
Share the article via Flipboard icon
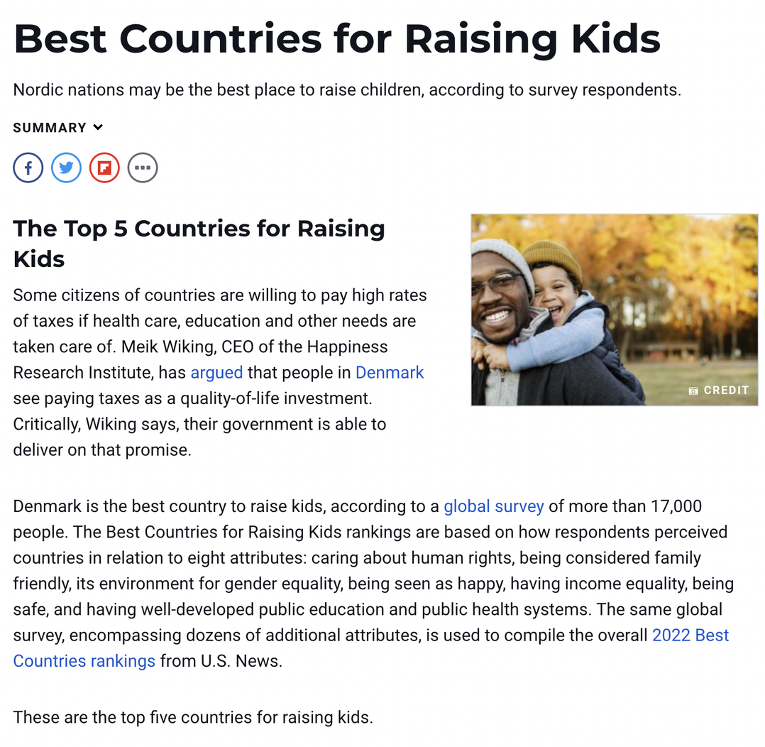click(104, 168)
